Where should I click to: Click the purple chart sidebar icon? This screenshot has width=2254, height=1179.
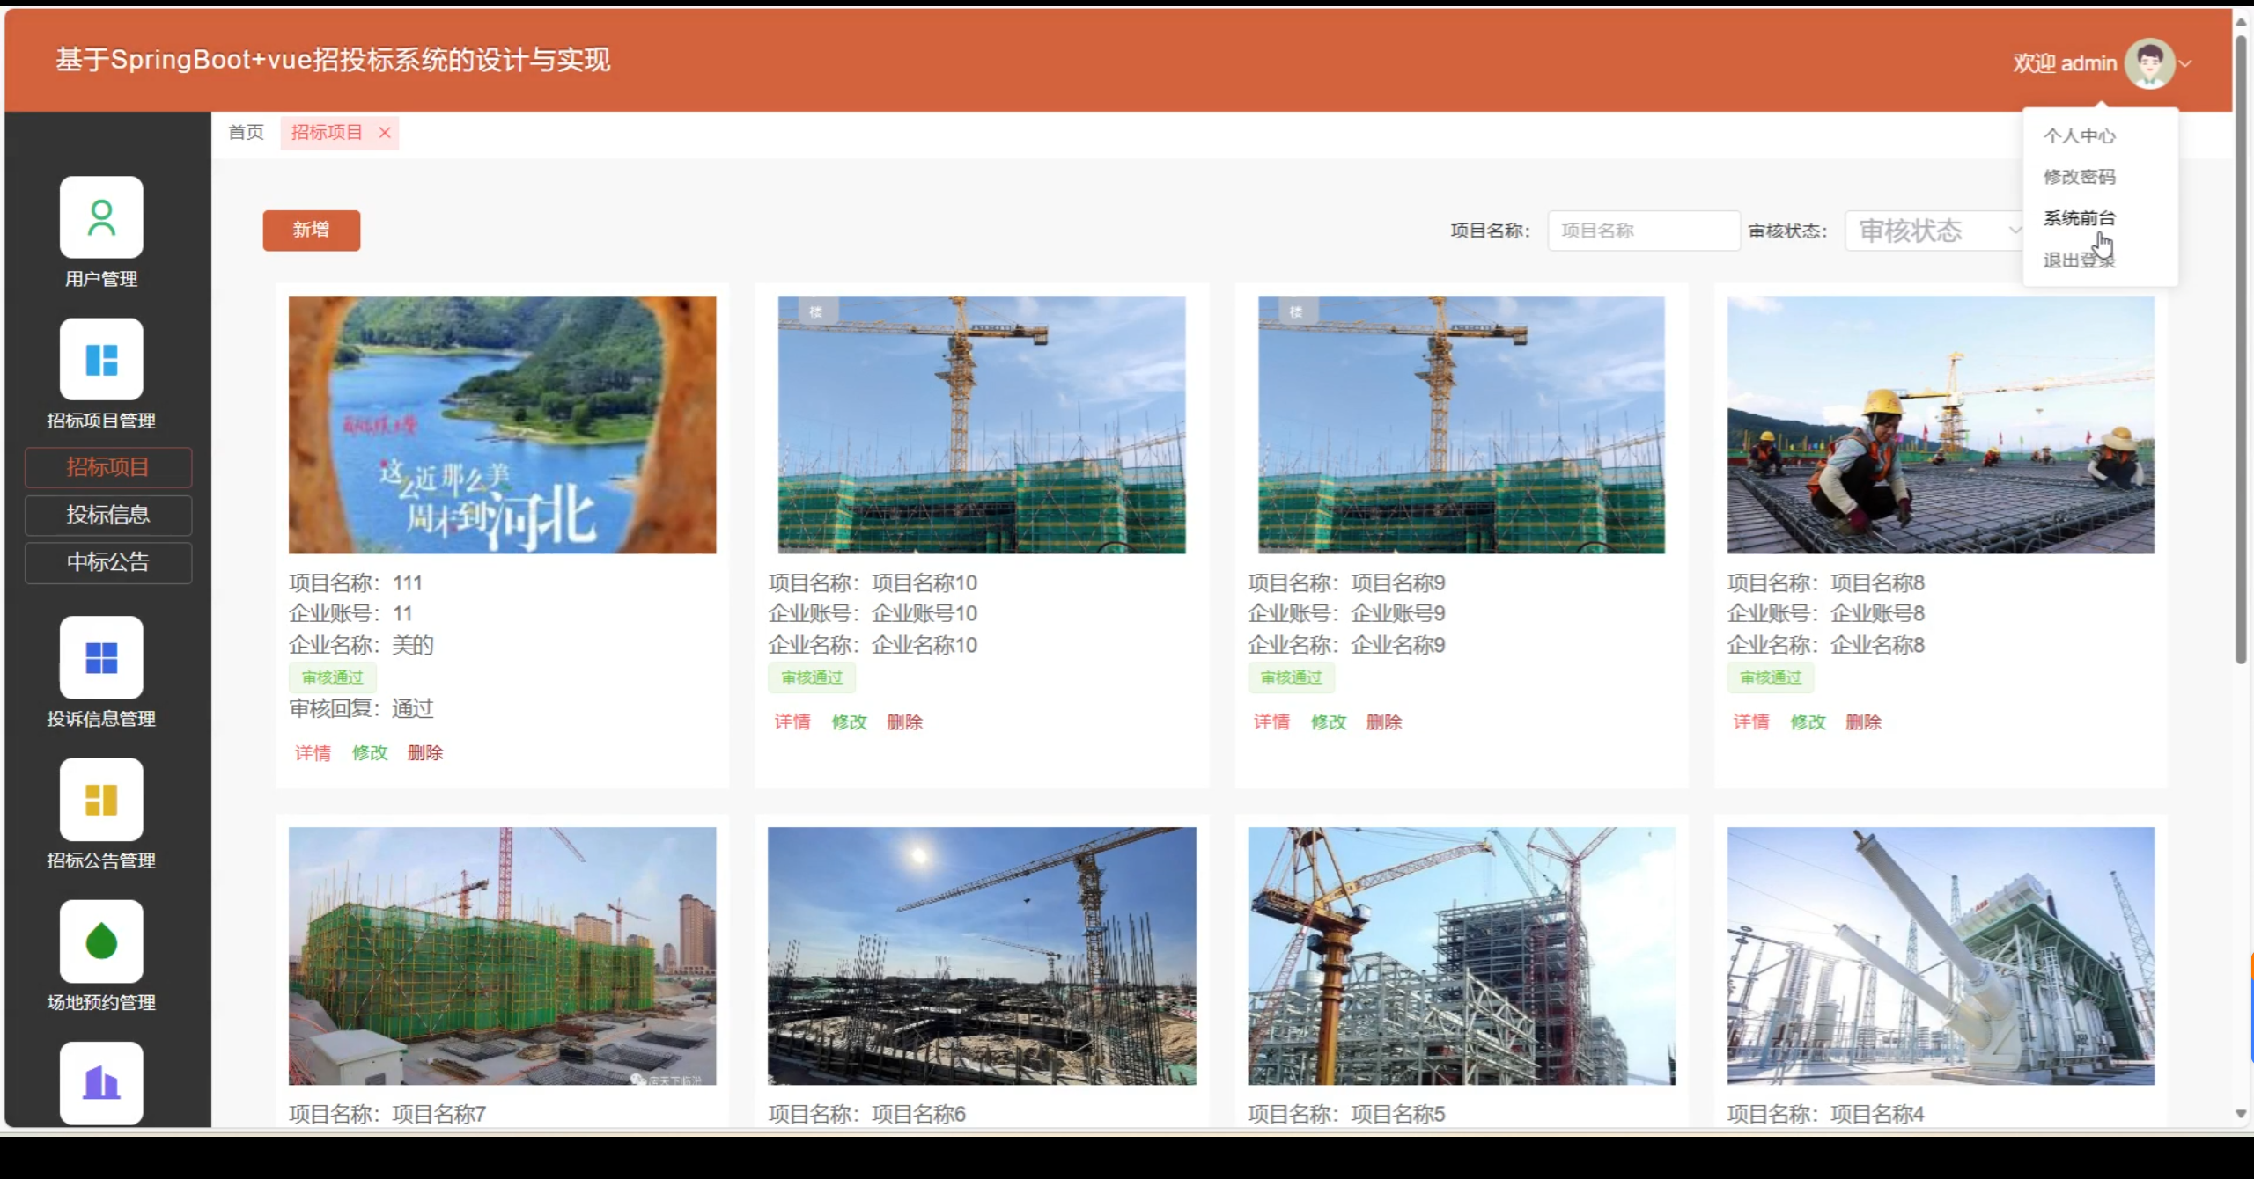pos(101,1082)
